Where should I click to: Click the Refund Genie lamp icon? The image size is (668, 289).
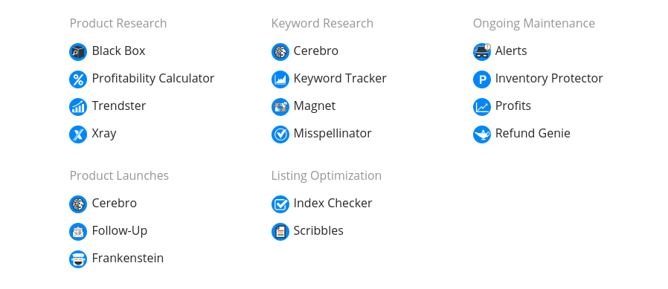coord(482,134)
